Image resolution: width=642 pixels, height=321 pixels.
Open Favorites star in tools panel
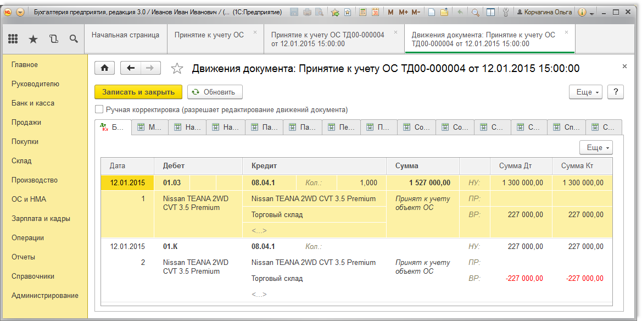point(33,38)
